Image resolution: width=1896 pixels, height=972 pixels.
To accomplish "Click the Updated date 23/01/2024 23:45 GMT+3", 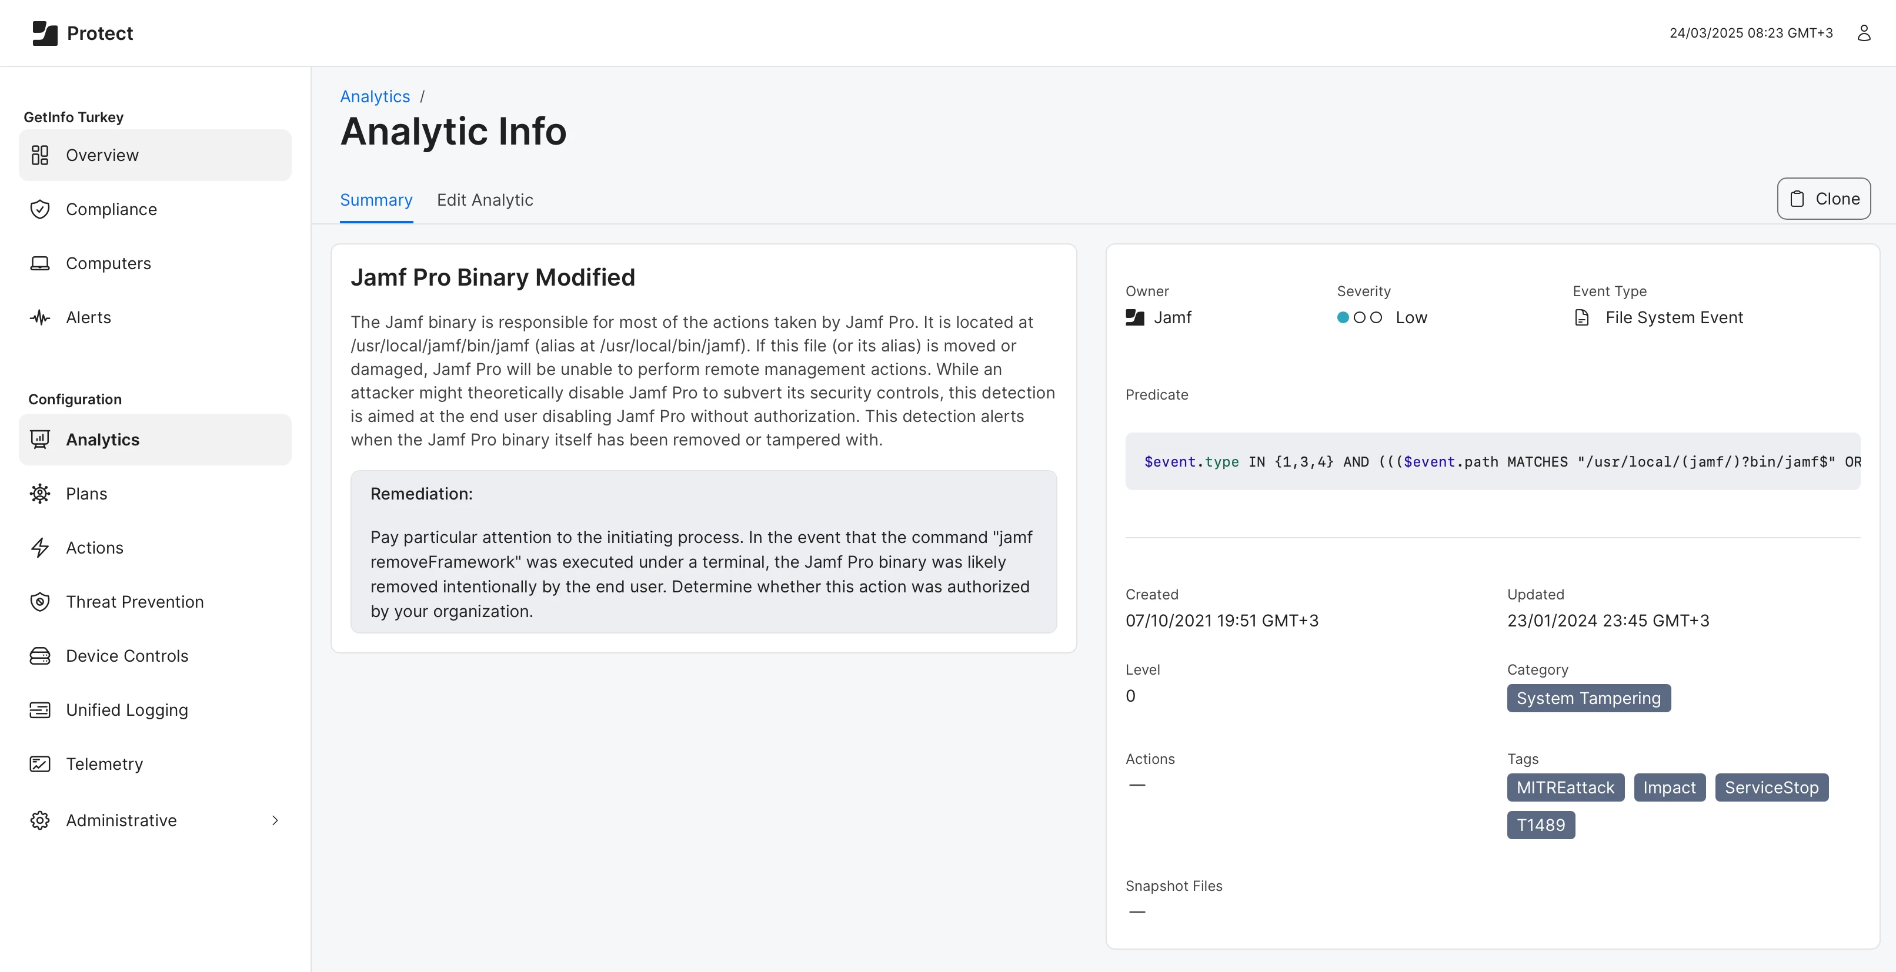I will coord(1608,621).
